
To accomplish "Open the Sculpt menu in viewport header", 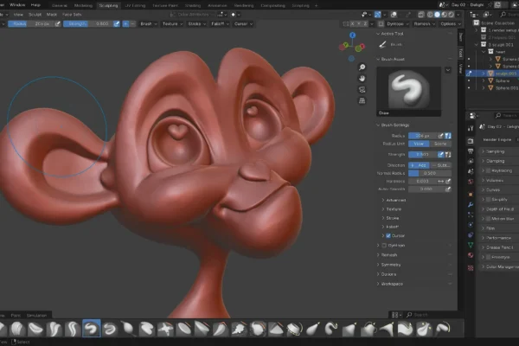I will point(35,15).
